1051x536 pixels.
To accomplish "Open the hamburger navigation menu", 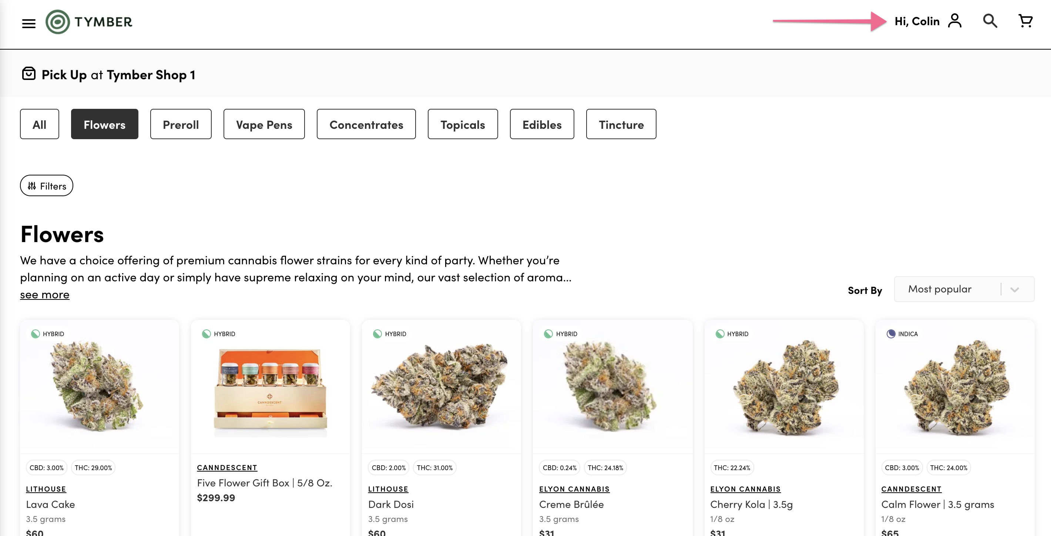I will 28,24.
